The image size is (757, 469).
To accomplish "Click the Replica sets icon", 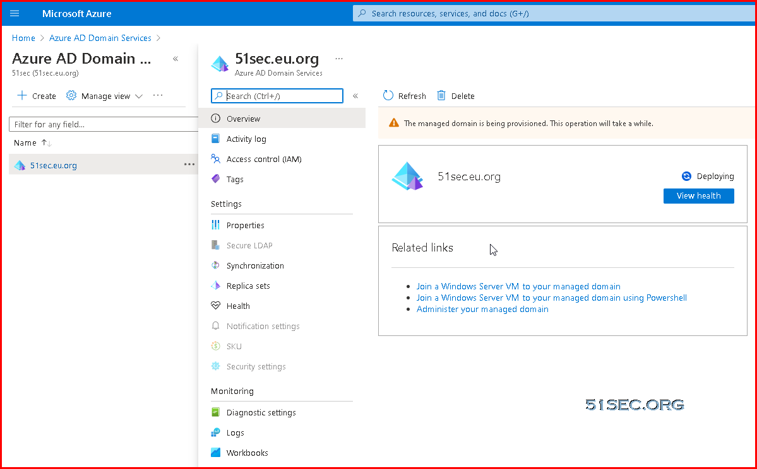I will 216,286.
